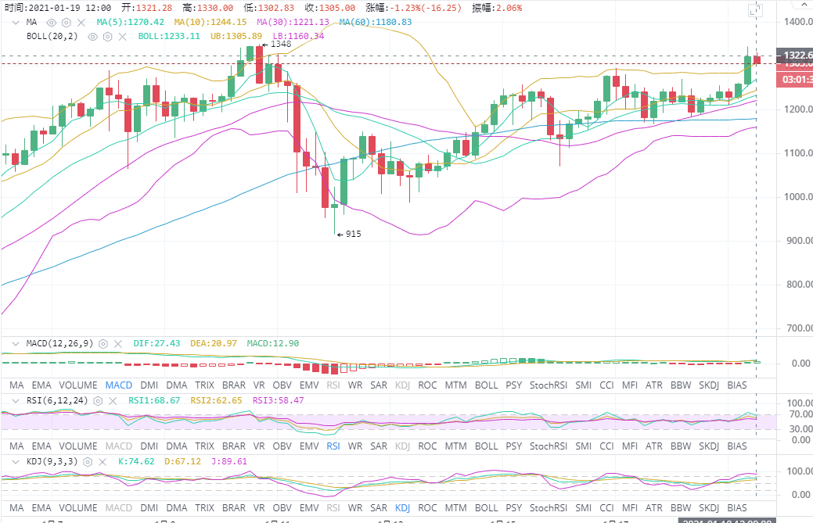Image resolution: width=813 pixels, height=523 pixels.
Task: Select highlighted KDJ tab under KDJ panel
Action: pyautogui.click(x=402, y=508)
